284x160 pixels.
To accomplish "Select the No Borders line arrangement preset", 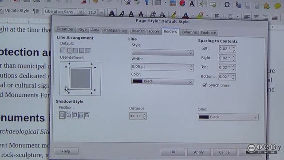I will [63, 50].
